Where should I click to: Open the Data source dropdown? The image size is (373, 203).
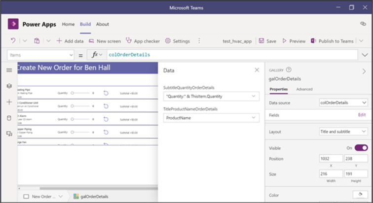[343, 102]
